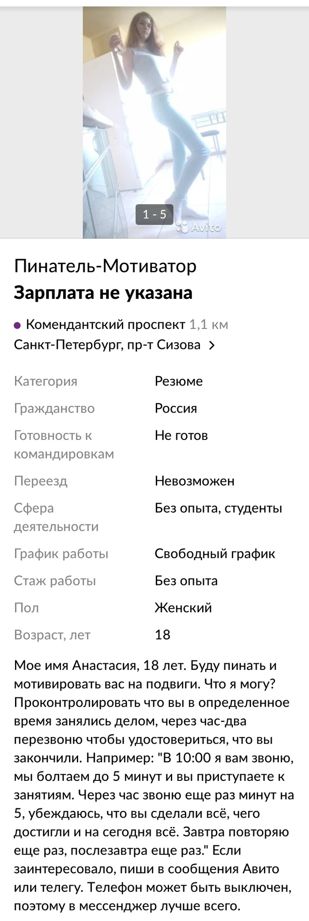Click the "Зарплата не указана" salary text

tap(103, 293)
